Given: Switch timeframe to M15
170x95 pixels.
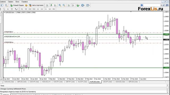Looking at the screenshot, I should click(x=30, y=9).
